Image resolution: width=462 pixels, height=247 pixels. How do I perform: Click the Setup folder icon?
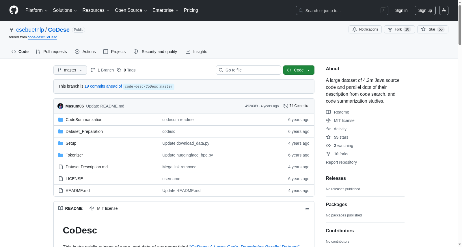[61, 143]
